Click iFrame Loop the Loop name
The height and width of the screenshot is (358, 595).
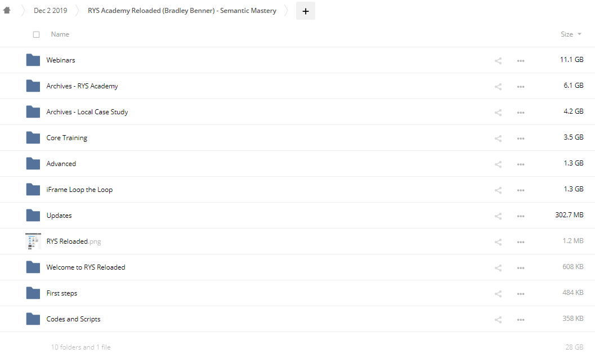tap(80, 190)
